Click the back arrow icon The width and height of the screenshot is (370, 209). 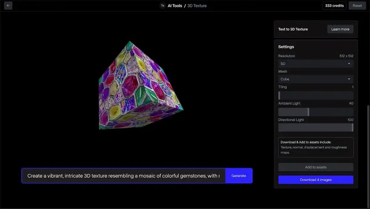8,6
